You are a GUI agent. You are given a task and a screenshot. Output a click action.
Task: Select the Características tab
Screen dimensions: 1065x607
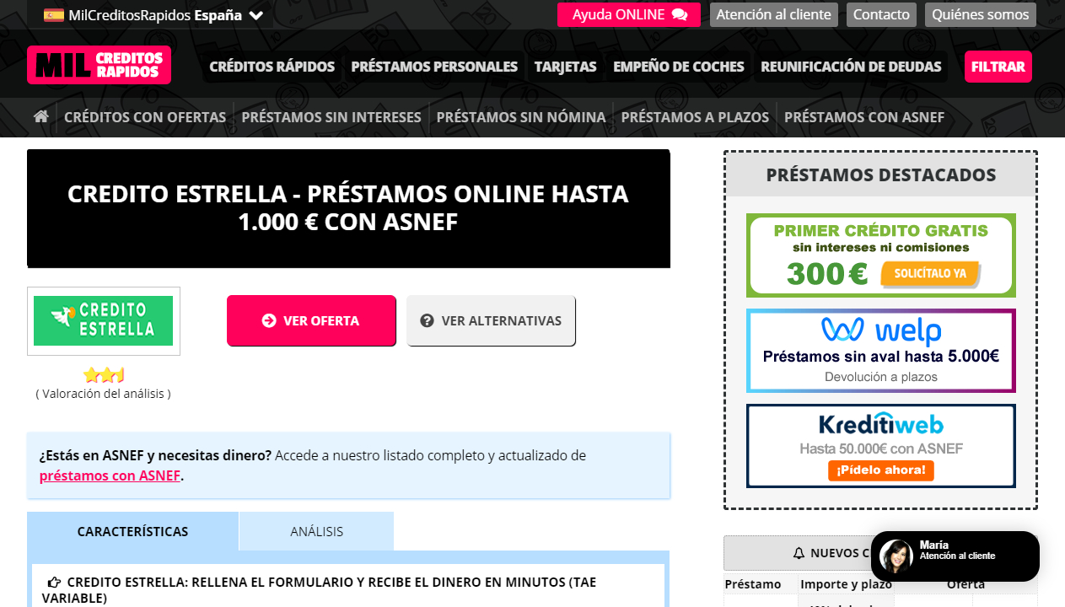[132, 531]
